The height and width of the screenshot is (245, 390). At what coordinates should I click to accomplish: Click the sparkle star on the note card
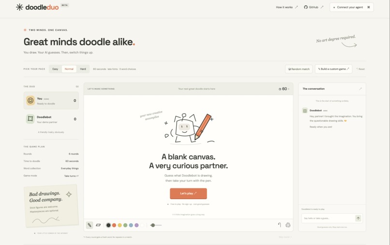tap(69, 194)
